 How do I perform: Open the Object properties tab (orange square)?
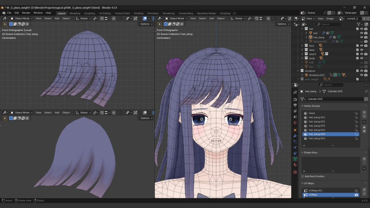point(295,130)
